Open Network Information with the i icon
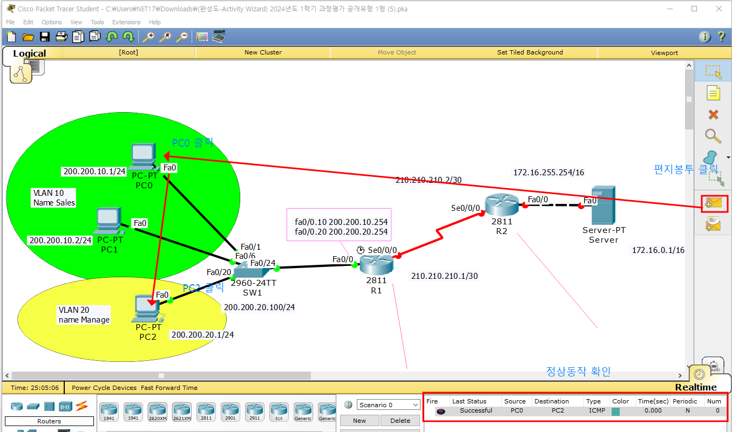Screen dimensions: 732x432 click(705, 37)
